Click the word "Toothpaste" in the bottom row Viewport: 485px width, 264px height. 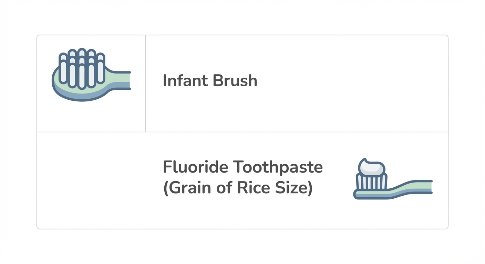(x=278, y=167)
